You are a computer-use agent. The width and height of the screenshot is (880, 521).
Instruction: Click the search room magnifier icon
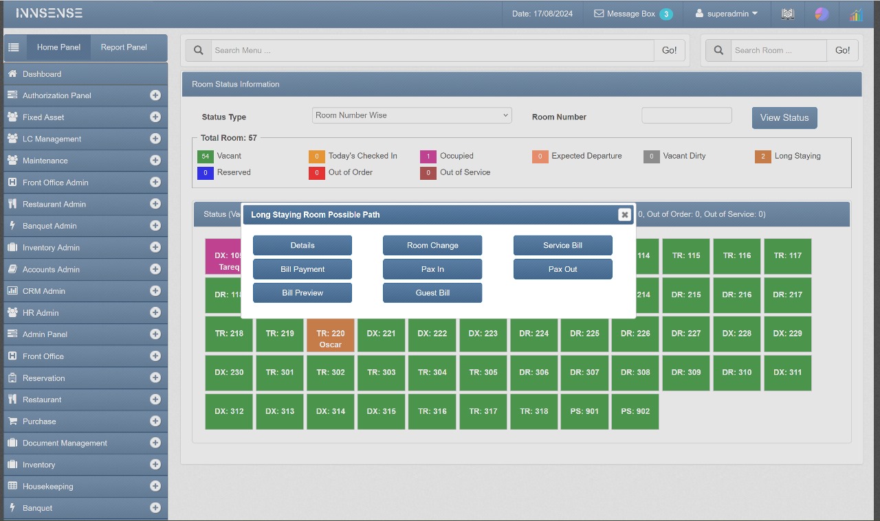[718, 50]
